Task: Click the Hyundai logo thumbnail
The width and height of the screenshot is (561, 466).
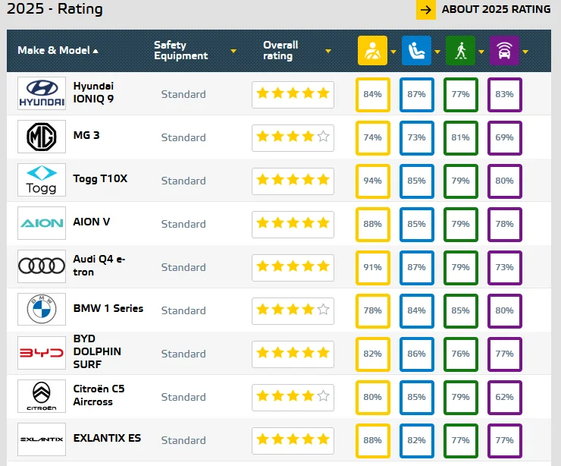Action: point(42,93)
